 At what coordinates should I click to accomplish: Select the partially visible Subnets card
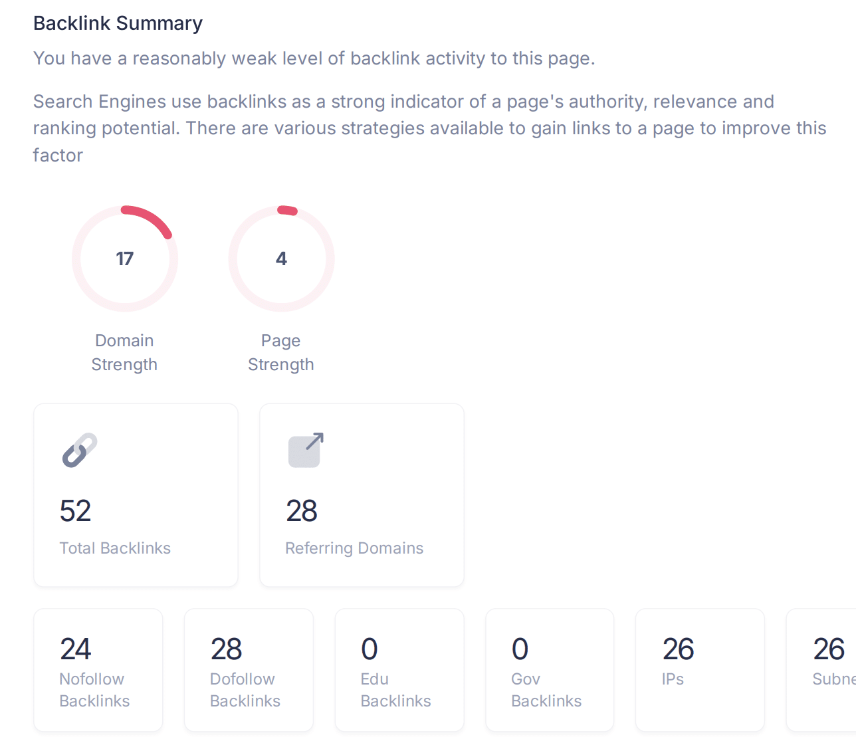pos(821,670)
